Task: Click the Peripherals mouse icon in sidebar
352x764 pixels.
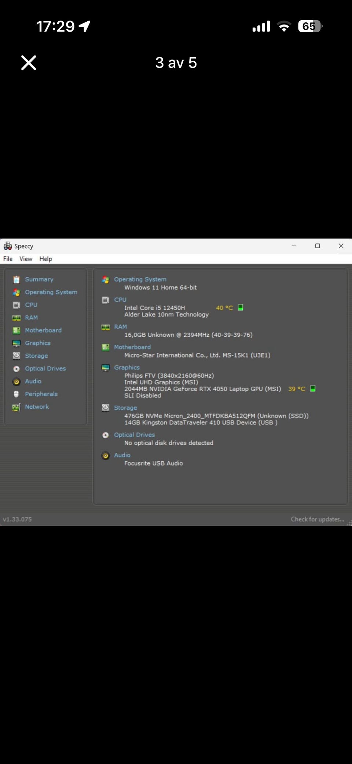Action: (x=16, y=394)
